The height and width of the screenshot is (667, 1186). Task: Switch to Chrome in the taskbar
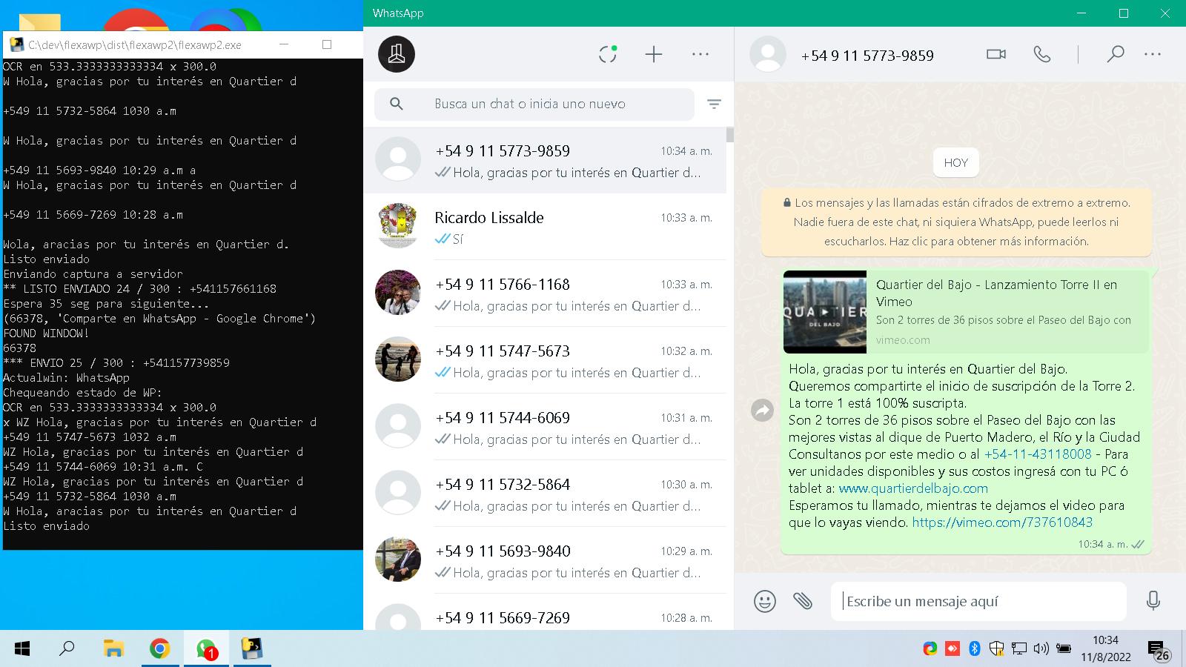(x=159, y=649)
